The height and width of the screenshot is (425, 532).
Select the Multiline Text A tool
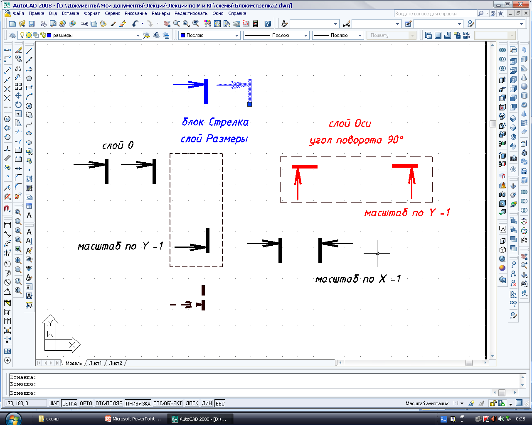[x=29, y=215]
